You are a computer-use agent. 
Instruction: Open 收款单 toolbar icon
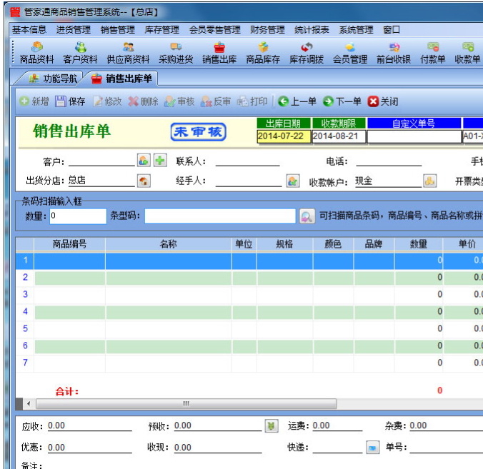467,53
